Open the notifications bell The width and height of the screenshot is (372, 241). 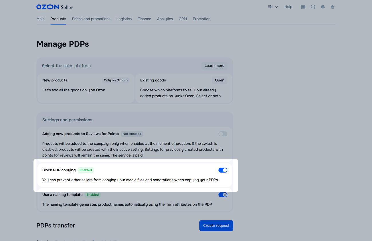pyautogui.click(x=323, y=7)
